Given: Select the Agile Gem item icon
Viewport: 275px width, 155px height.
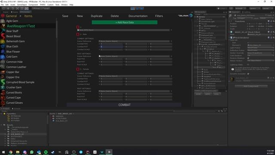Looking at the screenshot, I should click(x=3, y=21).
